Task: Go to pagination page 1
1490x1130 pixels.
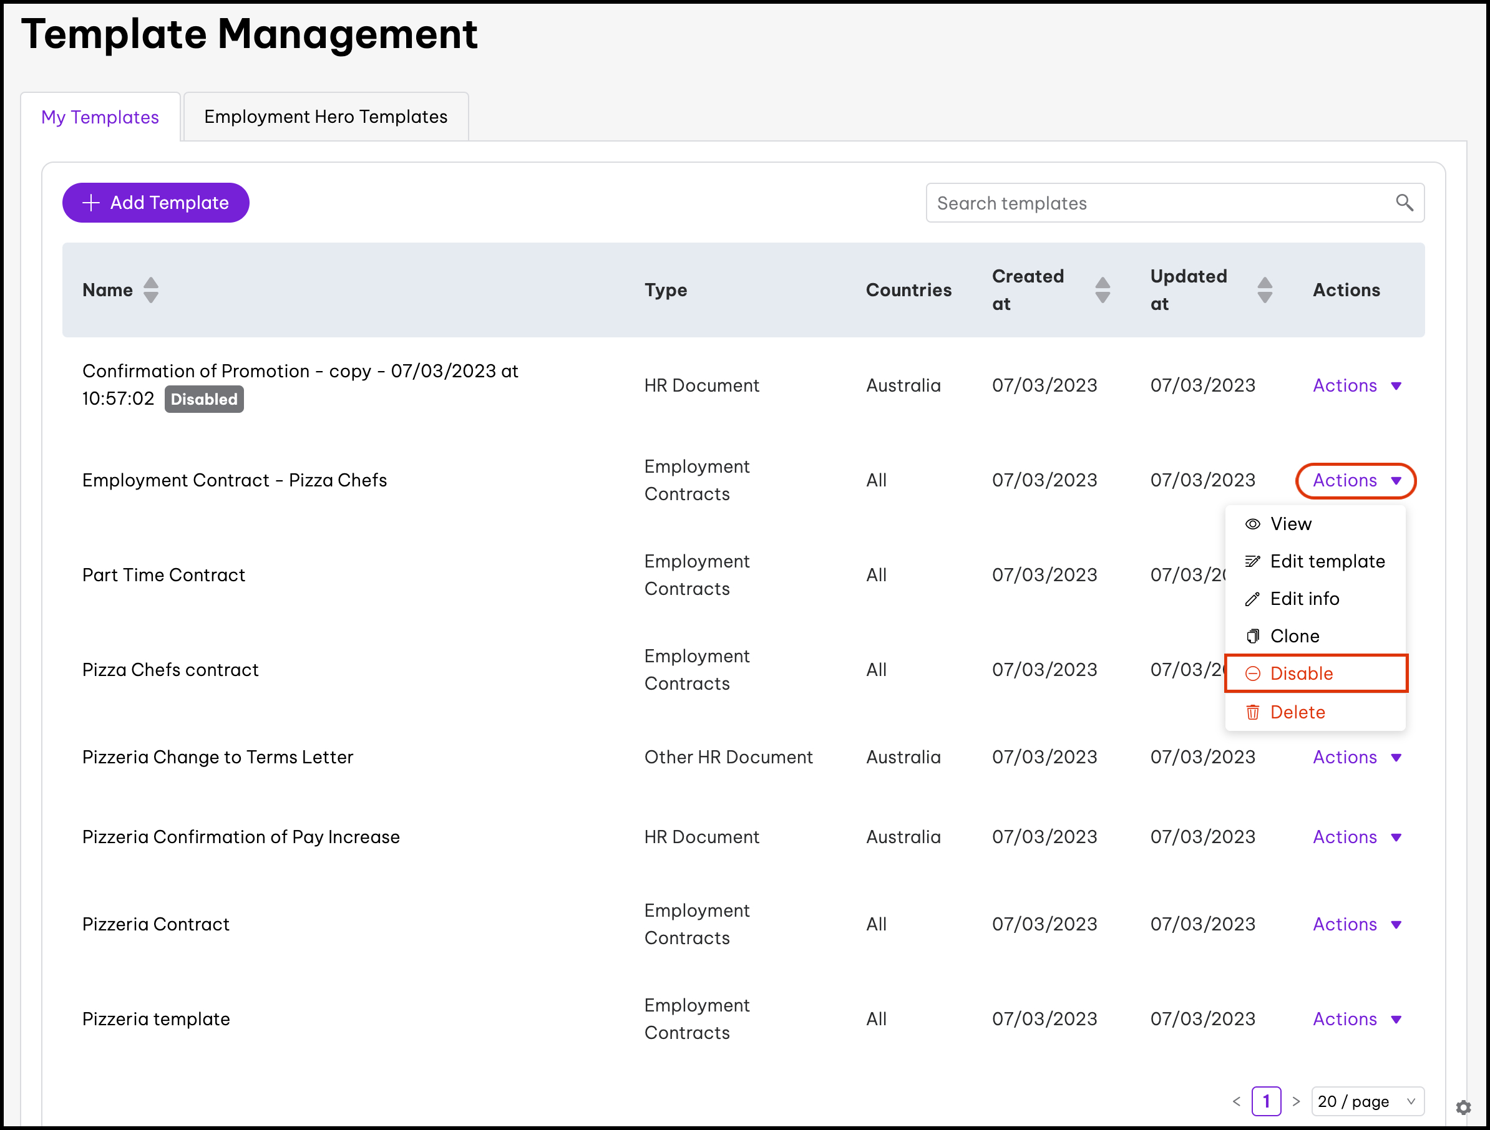Action: (x=1266, y=1101)
